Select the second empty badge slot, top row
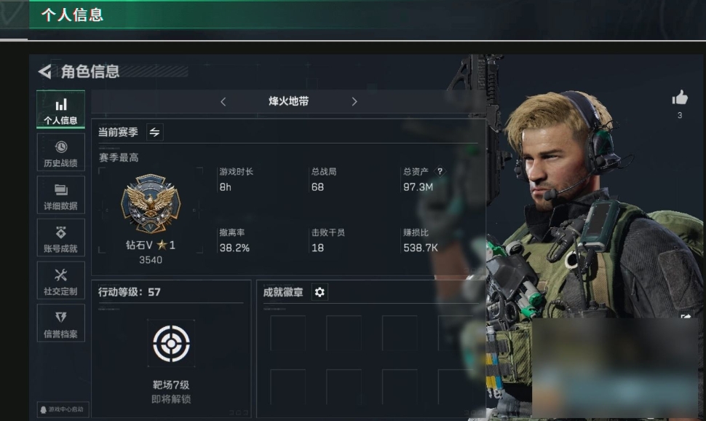This screenshot has width=706, height=421. 344,333
